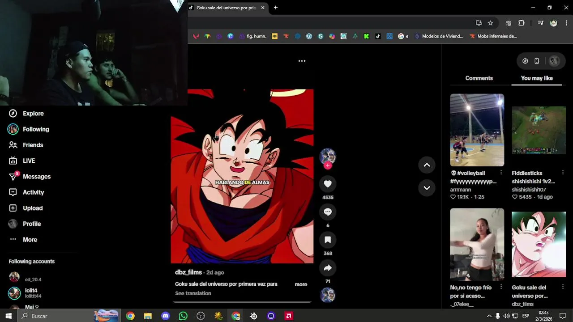Open the WordPress bookmark icon
Viewport: 573px width, 322px height.
(309, 36)
